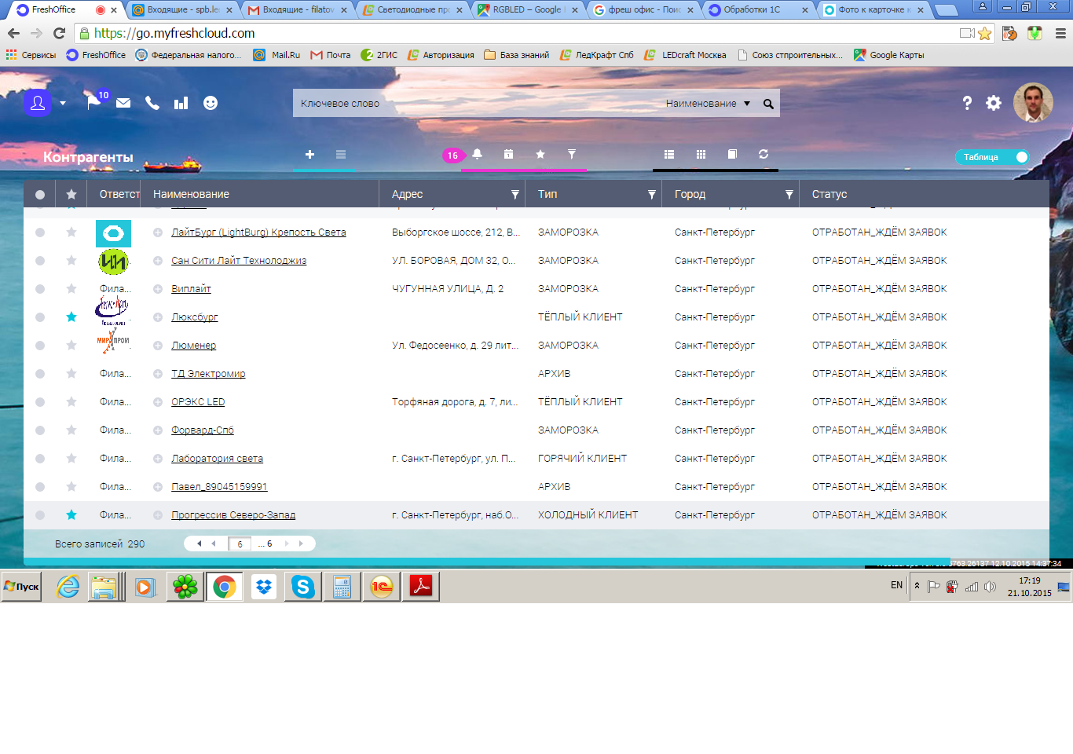The image size is (1073, 754).
Task: Switch to the RGBLED Google browser tab
Action: click(526, 10)
